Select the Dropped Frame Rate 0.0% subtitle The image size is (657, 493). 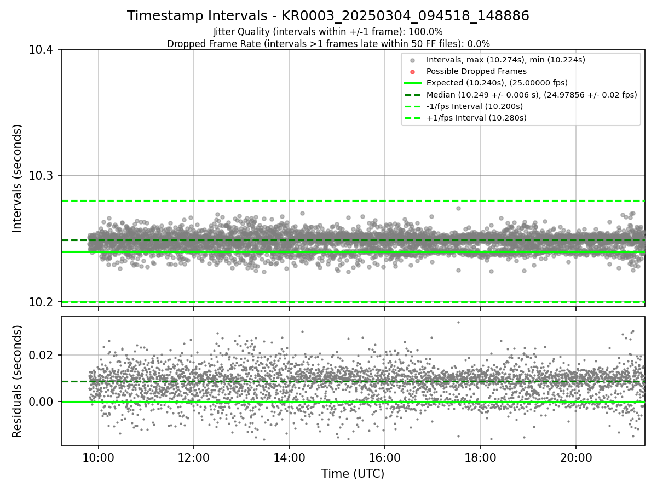point(328,44)
